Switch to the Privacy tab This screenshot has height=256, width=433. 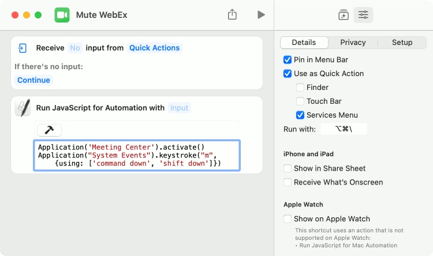pos(353,43)
